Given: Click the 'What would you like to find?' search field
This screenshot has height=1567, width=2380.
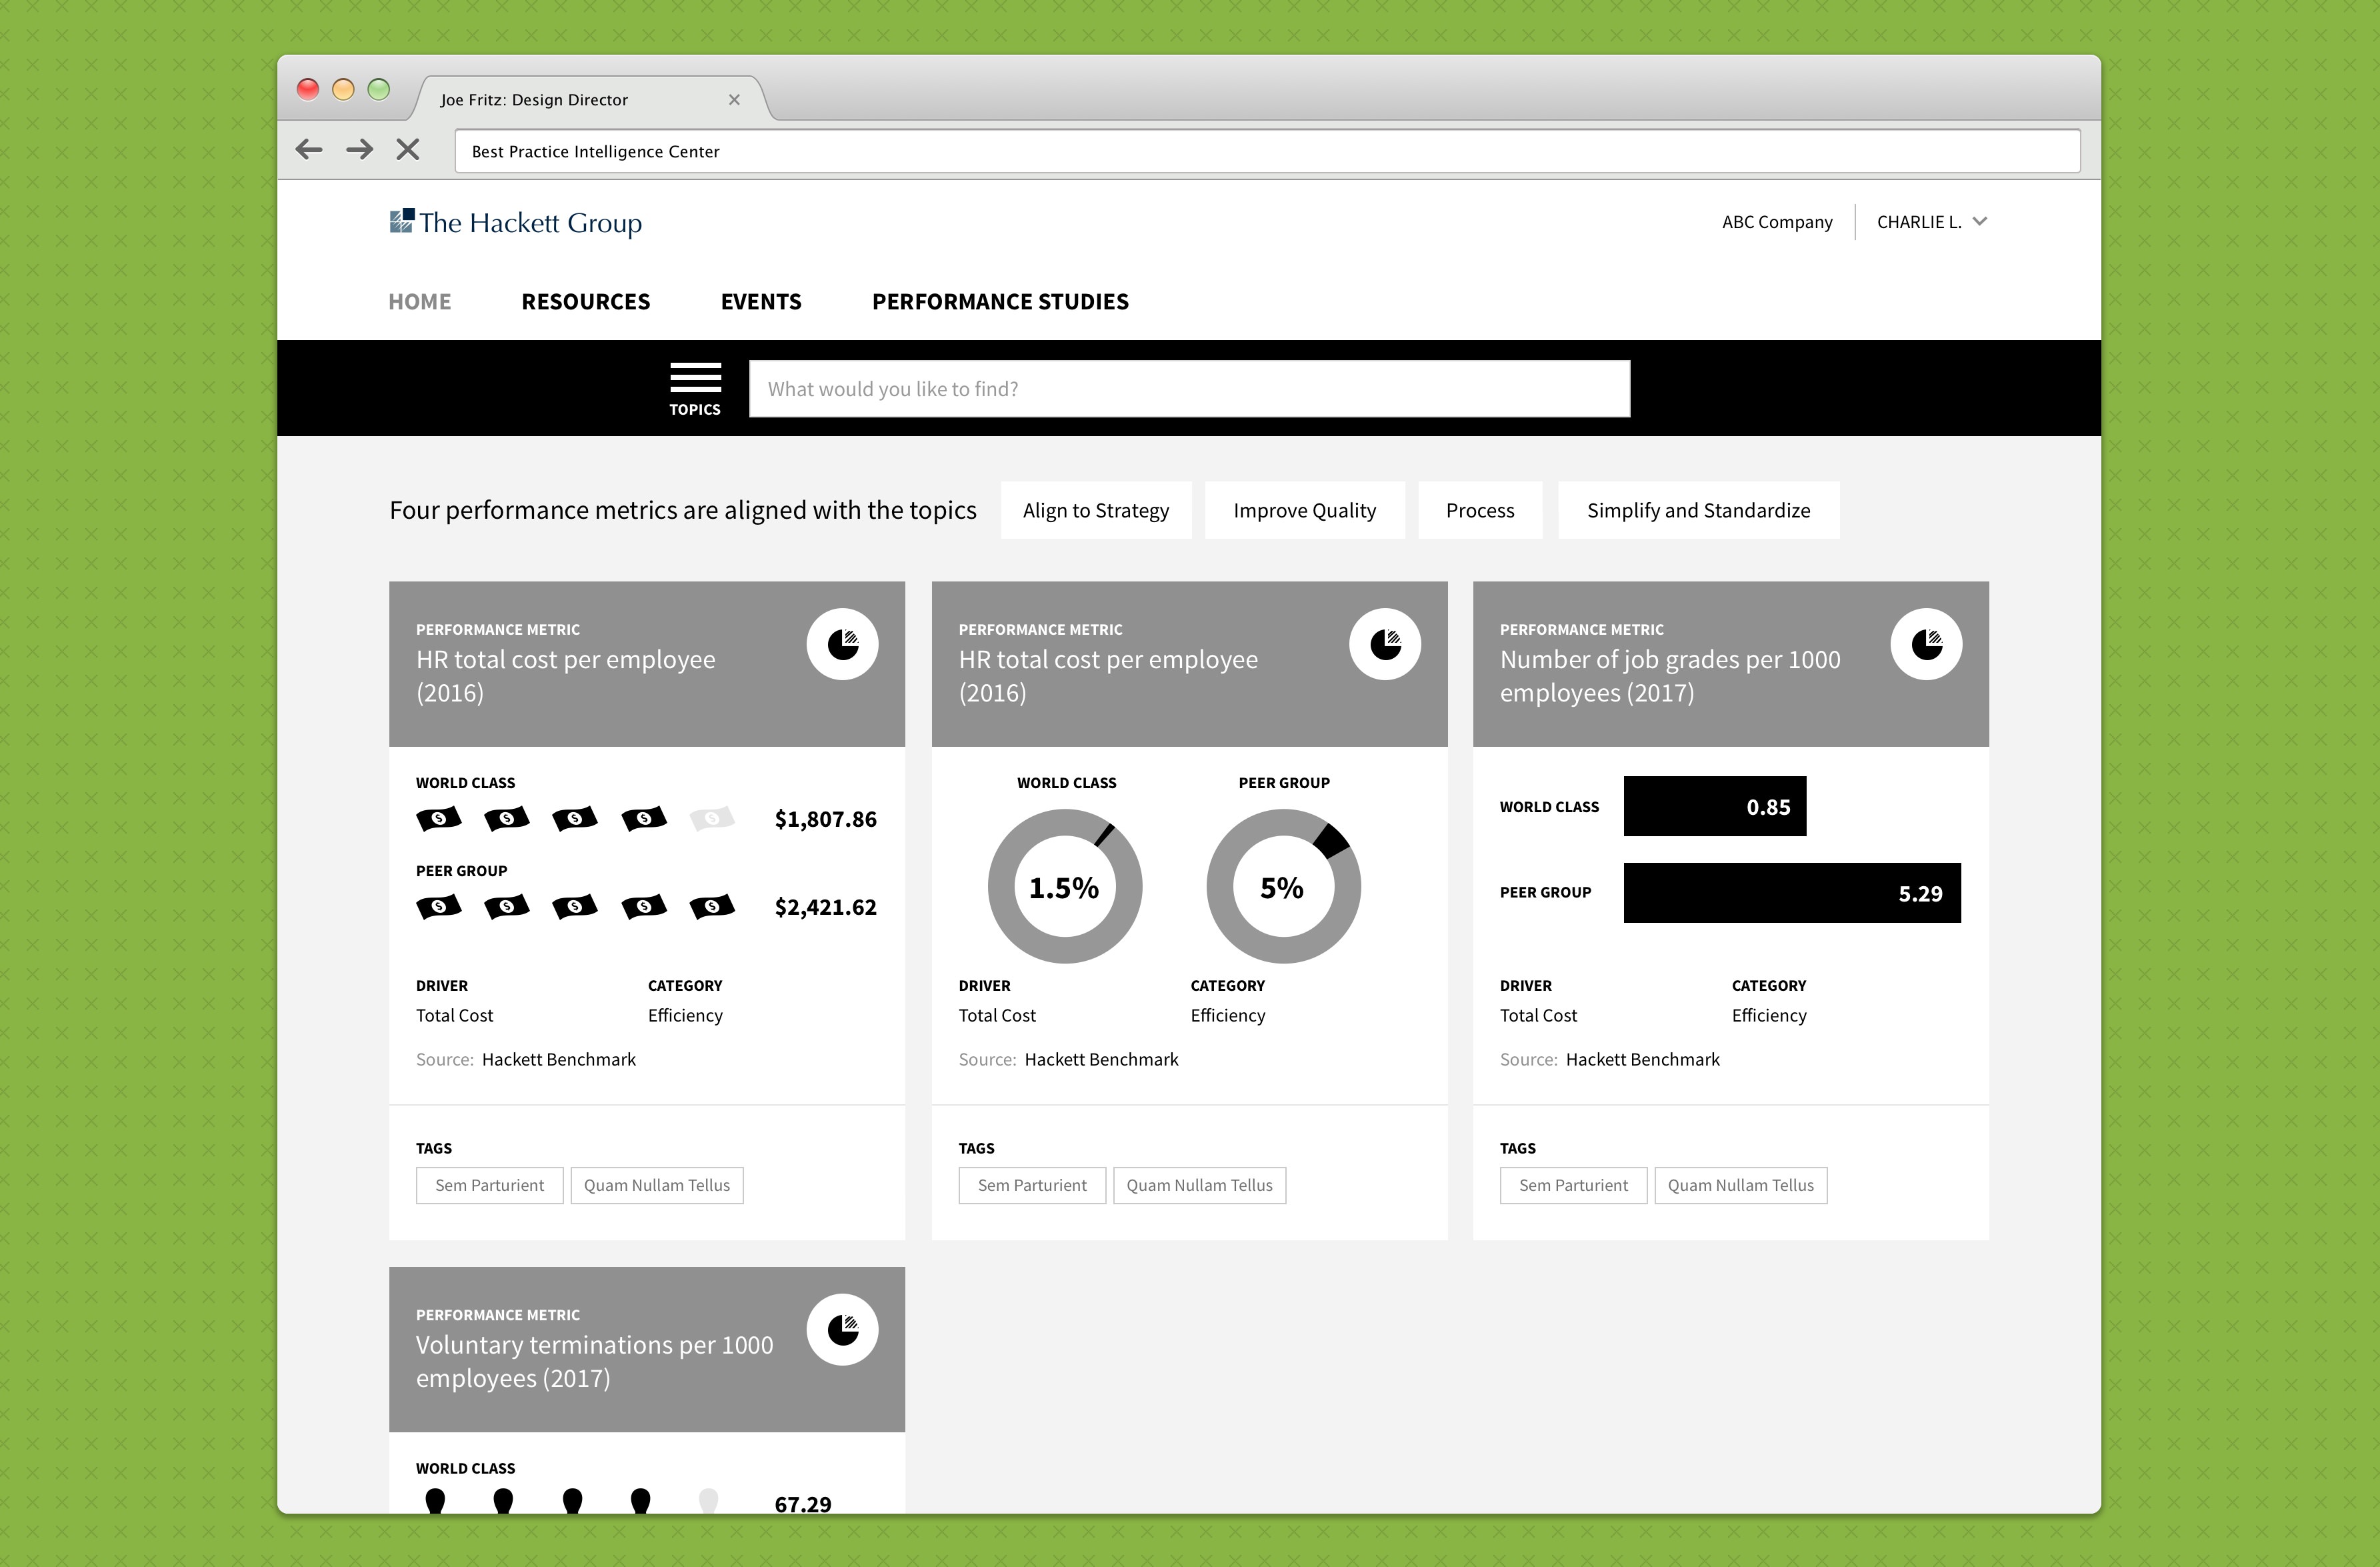Looking at the screenshot, I should pyautogui.click(x=1189, y=389).
